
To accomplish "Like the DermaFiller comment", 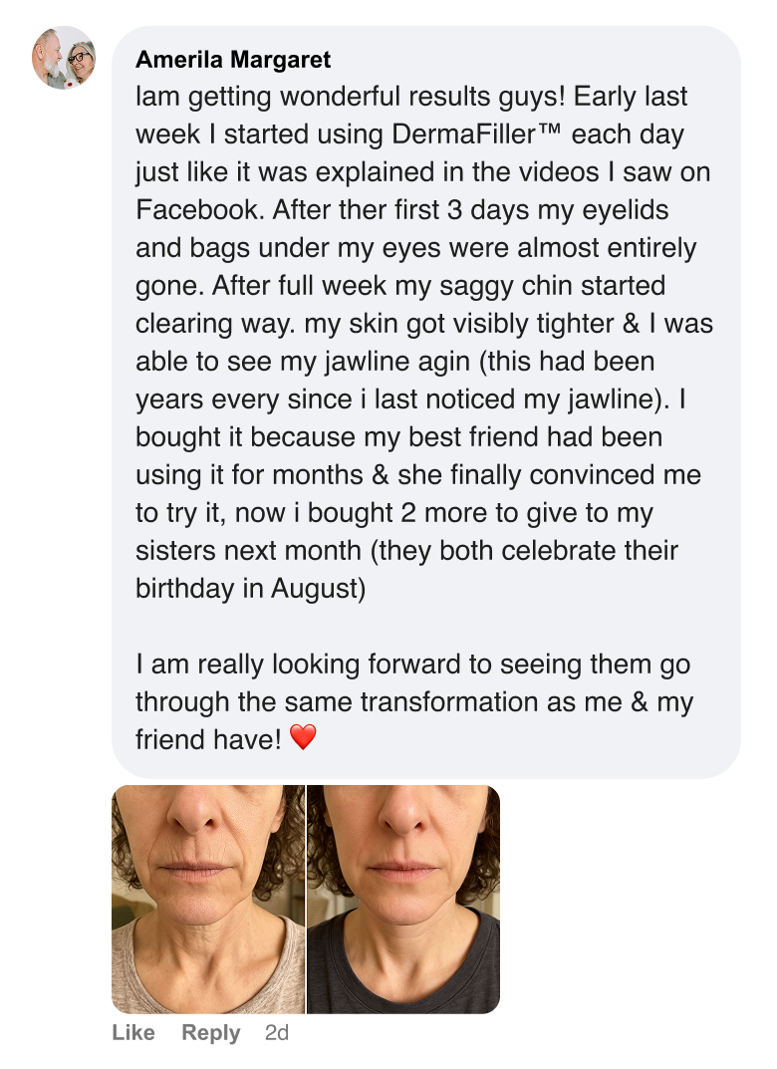I will (x=133, y=1032).
